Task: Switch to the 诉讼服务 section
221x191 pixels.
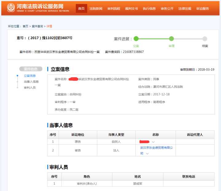Action: pos(203,9)
